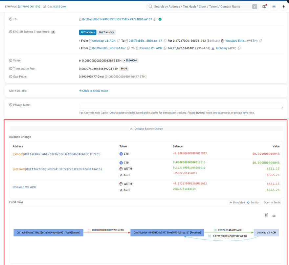Click the $0.28 transaction fee badge

124,69
